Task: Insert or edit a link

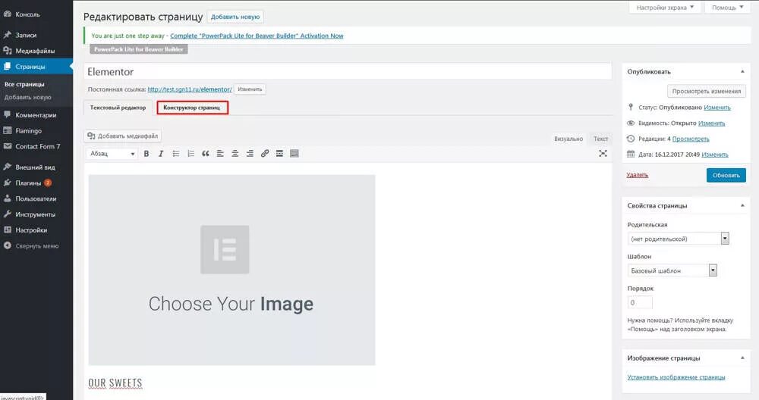Action: (265, 154)
